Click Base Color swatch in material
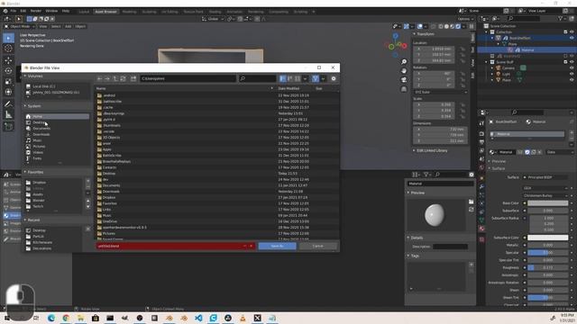Image resolution: width=577 pixels, height=324 pixels. click(547, 203)
